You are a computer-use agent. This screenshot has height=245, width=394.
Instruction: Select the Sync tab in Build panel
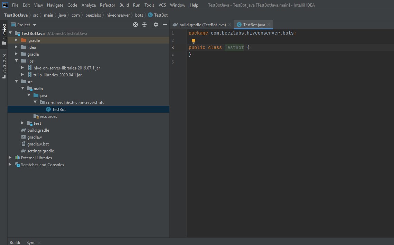pyautogui.click(x=31, y=243)
